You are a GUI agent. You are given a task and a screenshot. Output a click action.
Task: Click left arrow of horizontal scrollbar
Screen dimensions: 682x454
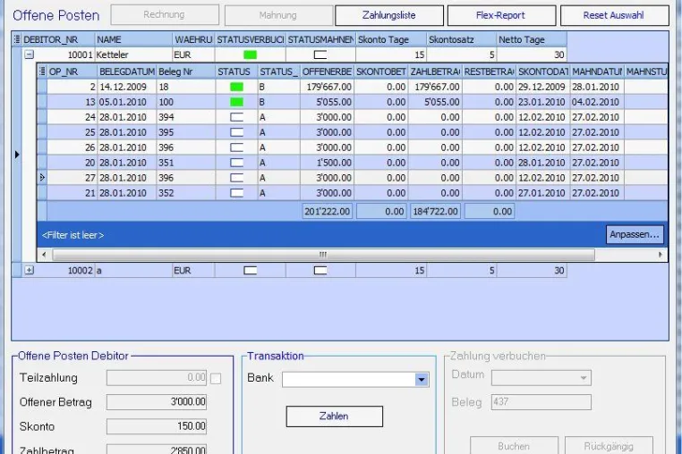pyautogui.click(x=44, y=255)
